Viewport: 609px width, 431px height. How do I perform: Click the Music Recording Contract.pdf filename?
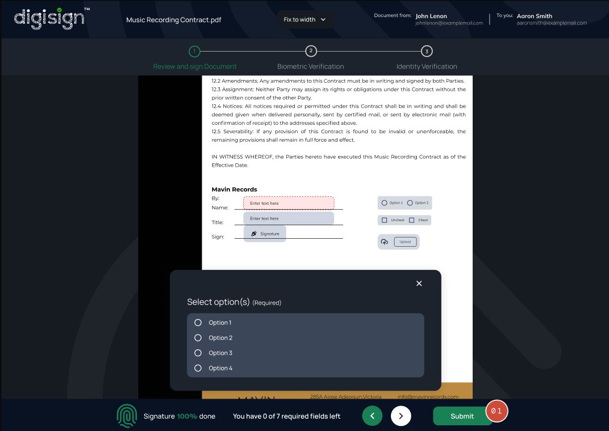point(174,20)
